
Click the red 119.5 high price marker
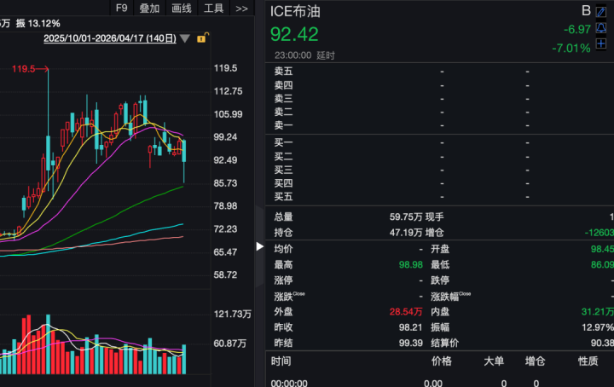tap(23, 69)
